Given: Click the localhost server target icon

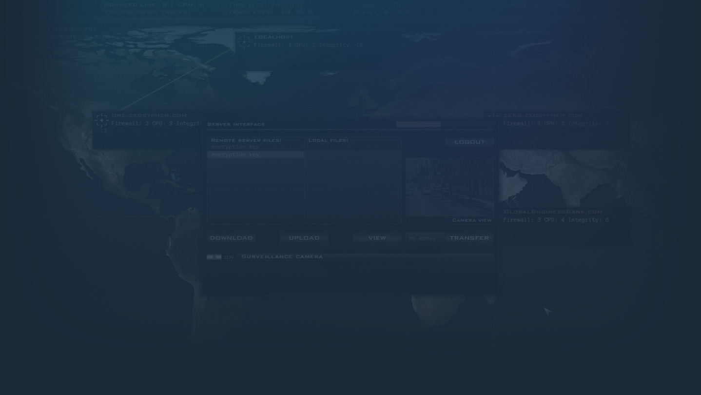Looking at the screenshot, I should tap(244, 42).
